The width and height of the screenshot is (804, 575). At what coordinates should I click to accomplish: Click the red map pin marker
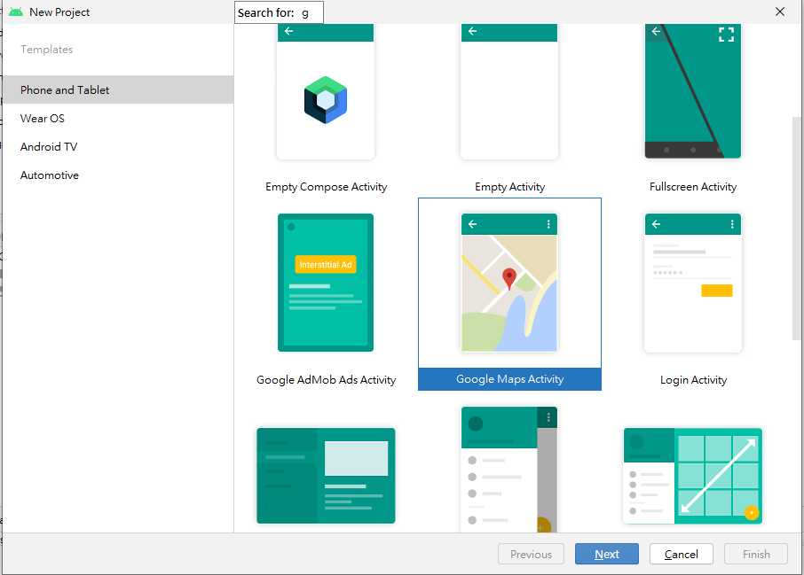click(509, 279)
